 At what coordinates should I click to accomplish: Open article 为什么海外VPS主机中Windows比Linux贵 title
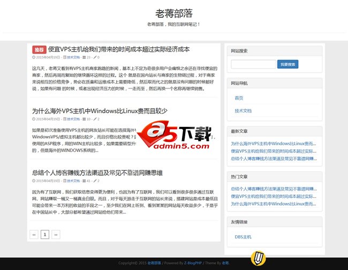coord(100,111)
